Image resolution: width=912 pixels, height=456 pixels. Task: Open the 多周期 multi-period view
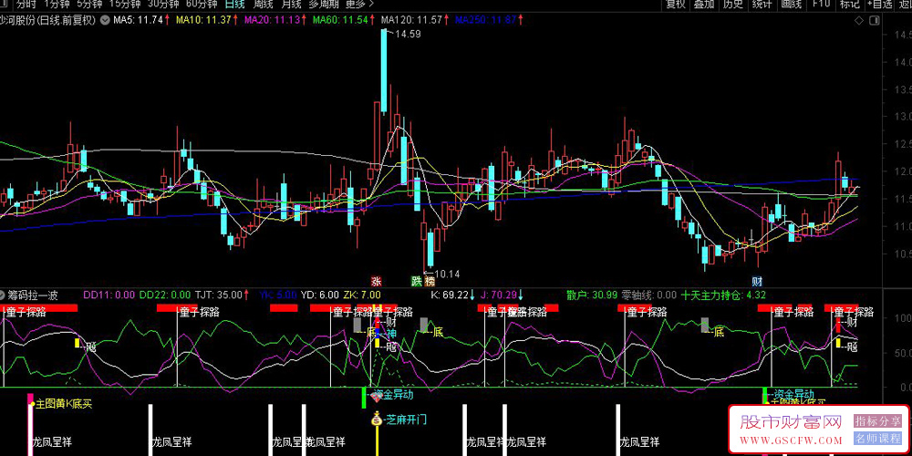pyautogui.click(x=323, y=4)
